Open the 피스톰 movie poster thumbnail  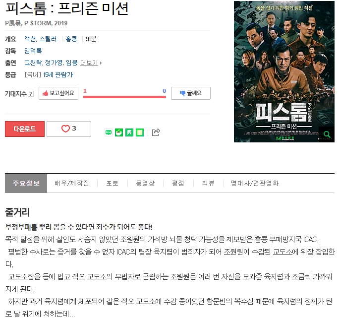point(284,71)
